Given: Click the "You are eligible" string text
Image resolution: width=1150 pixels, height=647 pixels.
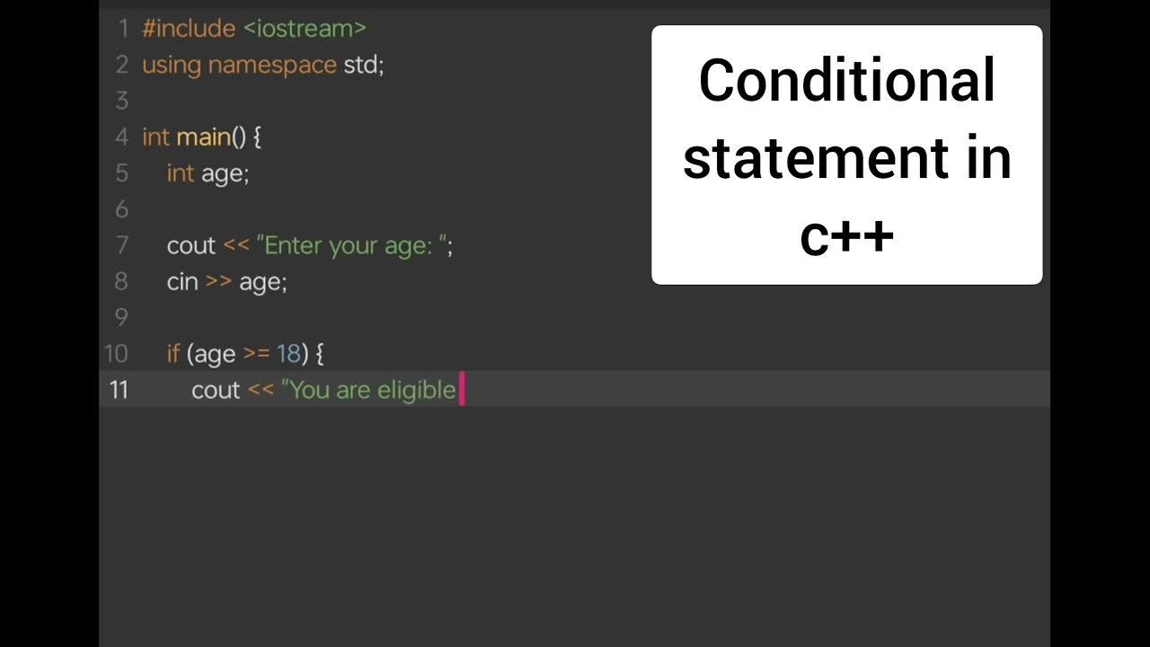Looking at the screenshot, I should (368, 389).
